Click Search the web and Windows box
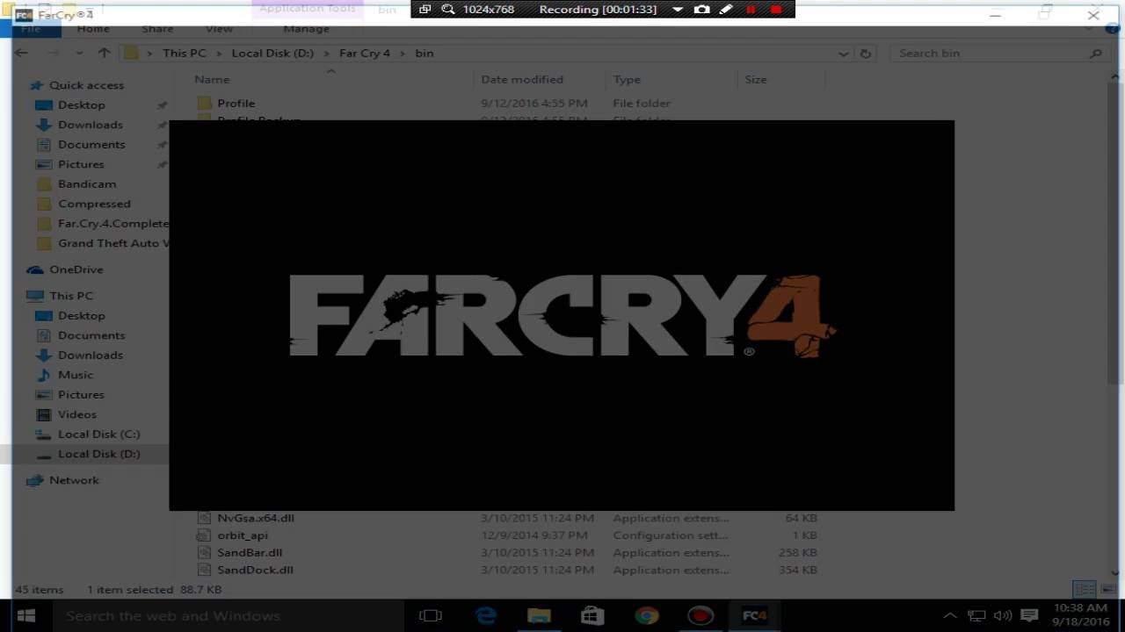This screenshot has width=1125, height=632. point(227,615)
